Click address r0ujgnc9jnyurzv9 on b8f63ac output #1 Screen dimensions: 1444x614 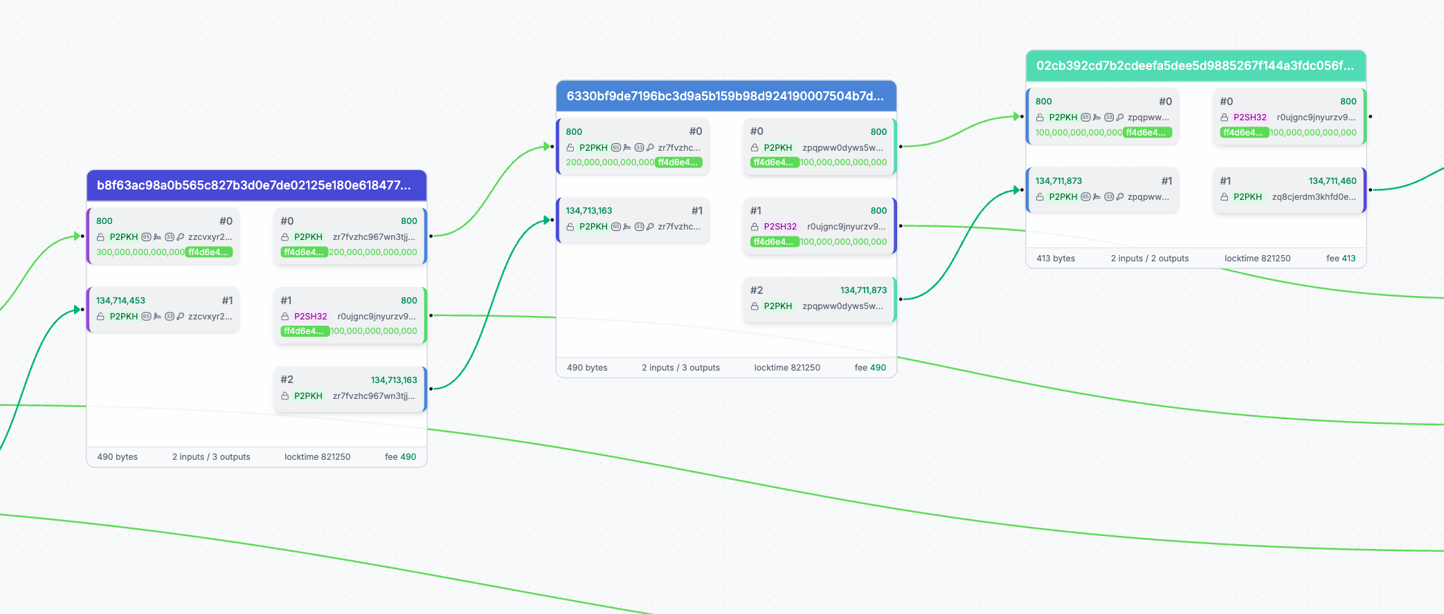tap(377, 317)
